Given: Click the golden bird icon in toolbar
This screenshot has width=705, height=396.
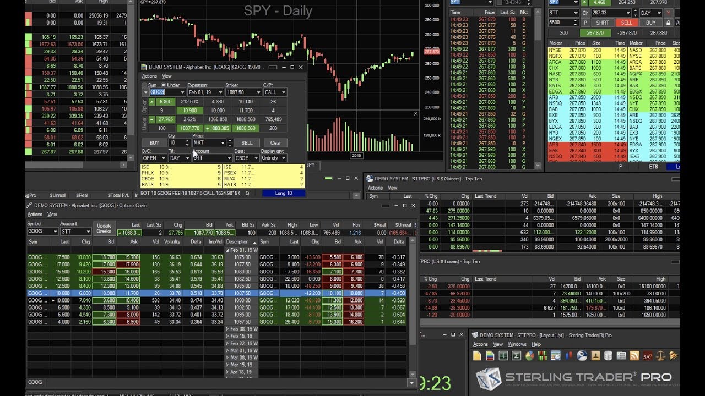Looking at the screenshot, I should click(x=674, y=356).
